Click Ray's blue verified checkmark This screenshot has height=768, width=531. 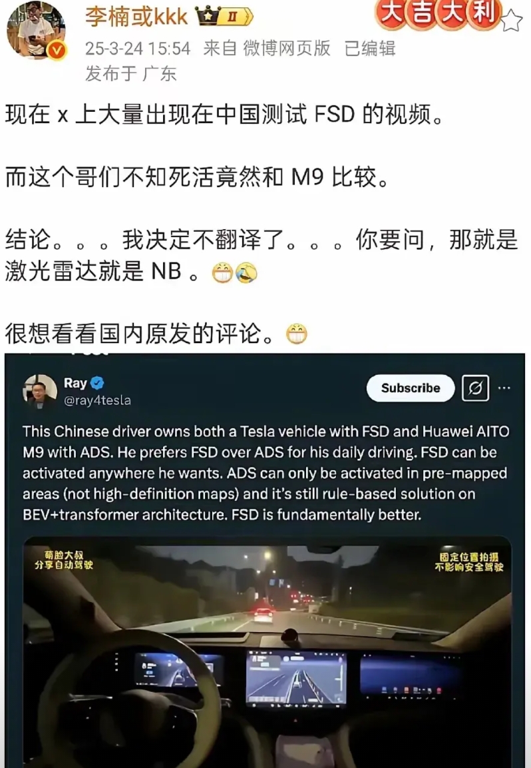tap(97, 382)
